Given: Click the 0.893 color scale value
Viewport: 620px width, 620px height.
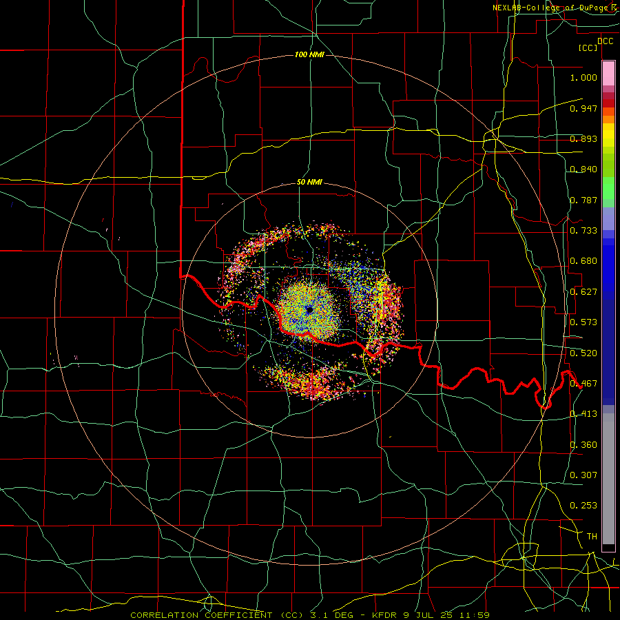Looking at the screenshot, I should click(x=583, y=138).
